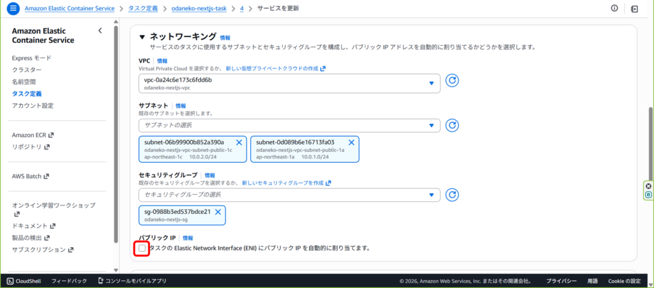Collapse the side navigation panel
Screen dimensions: 654x288
tap(100, 31)
